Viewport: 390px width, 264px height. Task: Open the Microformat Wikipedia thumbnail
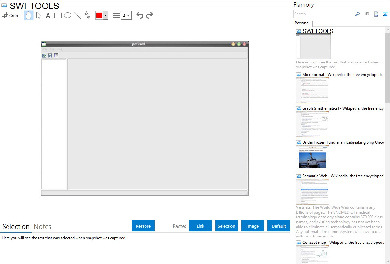(313, 90)
